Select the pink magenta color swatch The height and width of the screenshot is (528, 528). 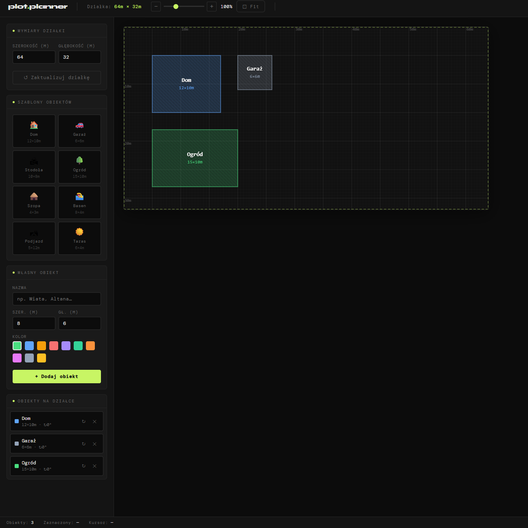[x=17, y=358]
